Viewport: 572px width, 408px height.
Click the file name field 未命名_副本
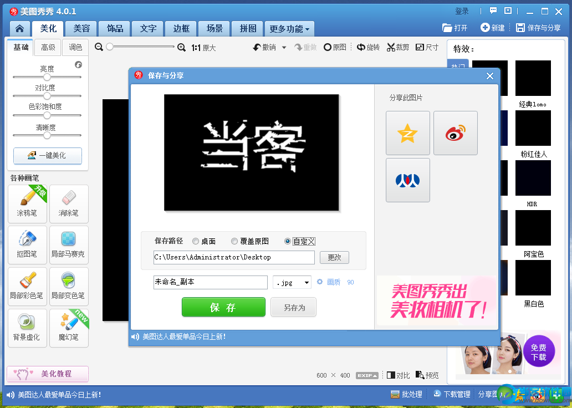pos(211,282)
